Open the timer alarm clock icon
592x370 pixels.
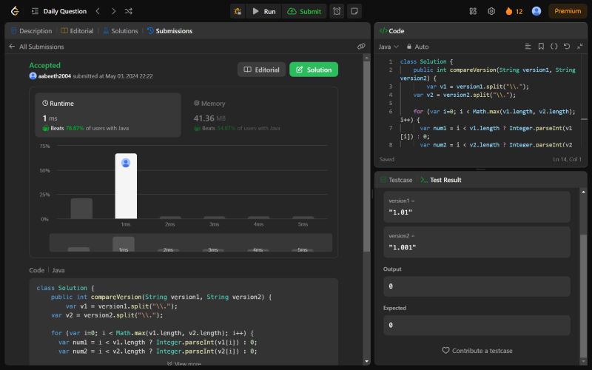337,11
